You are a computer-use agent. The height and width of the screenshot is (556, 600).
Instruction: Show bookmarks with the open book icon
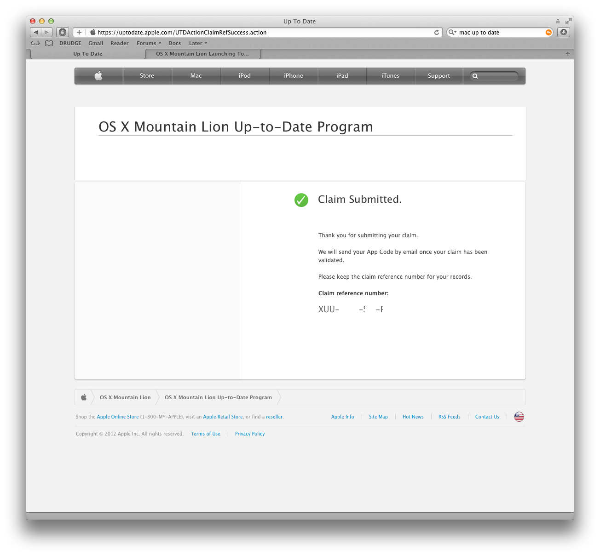pyautogui.click(x=49, y=43)
